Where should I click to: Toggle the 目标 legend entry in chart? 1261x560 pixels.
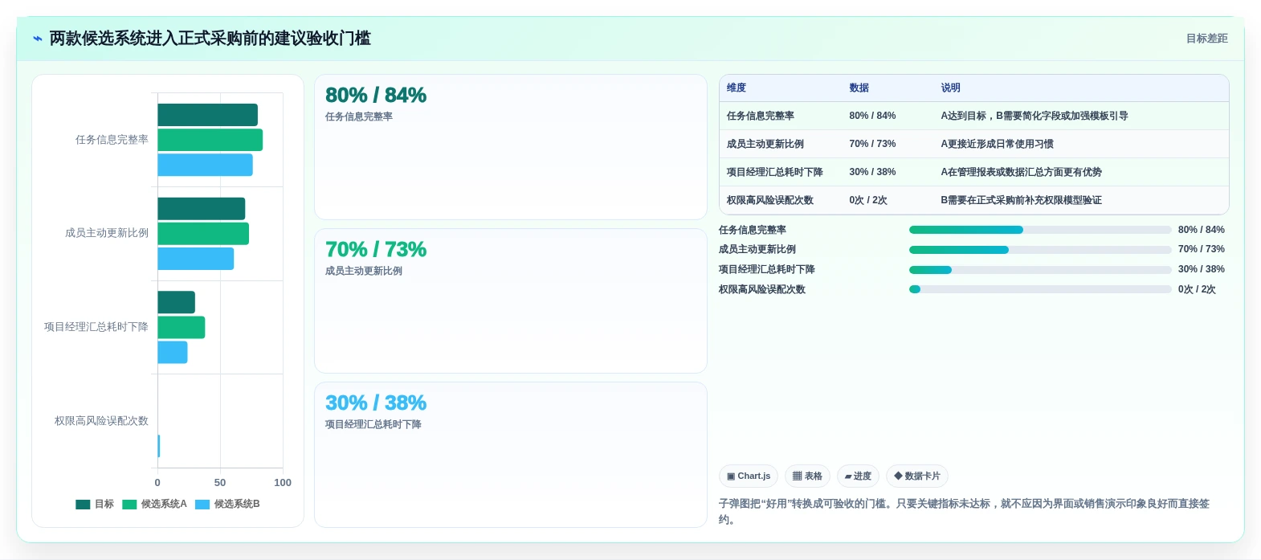[95, 505]
